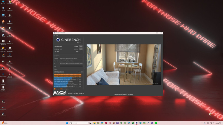
Task: Open Chrome from the taskbar
Action: pyautogui.click(x=98, y=123)
